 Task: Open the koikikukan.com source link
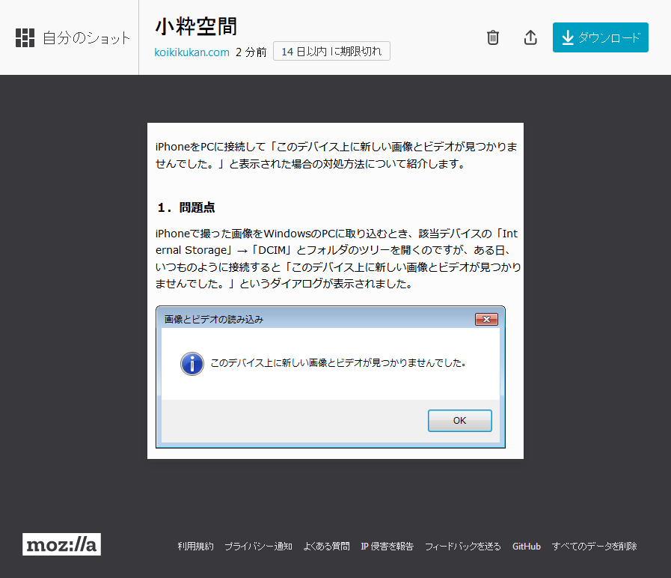pos(192,52)
